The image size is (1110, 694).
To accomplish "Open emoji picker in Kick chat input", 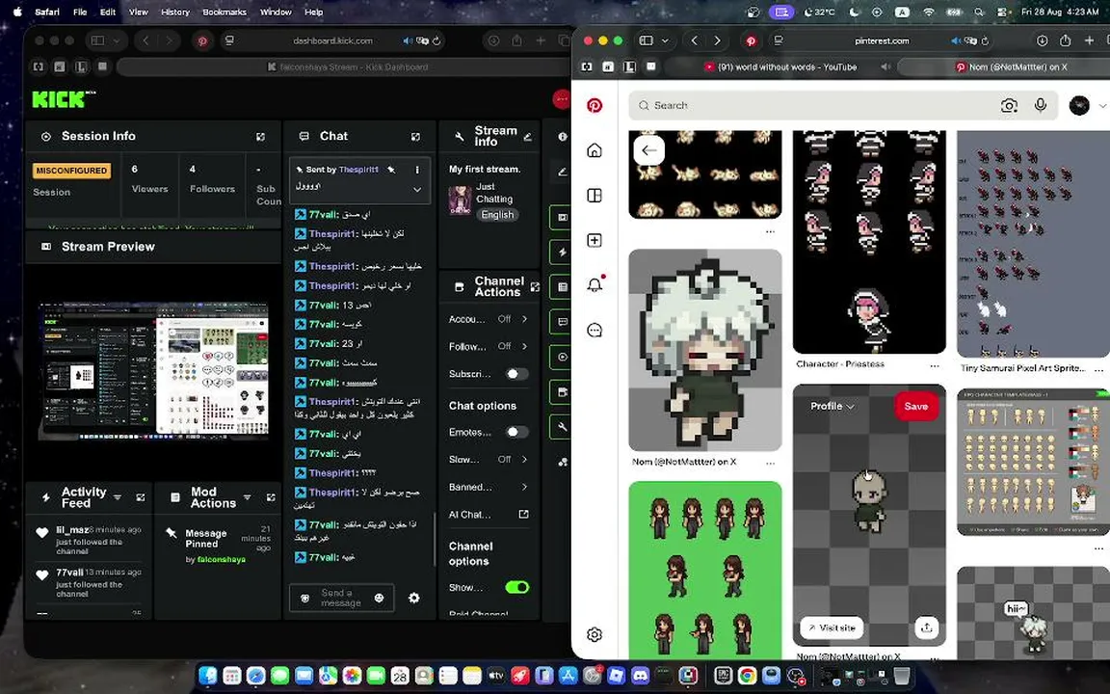I will pos(379,599).
